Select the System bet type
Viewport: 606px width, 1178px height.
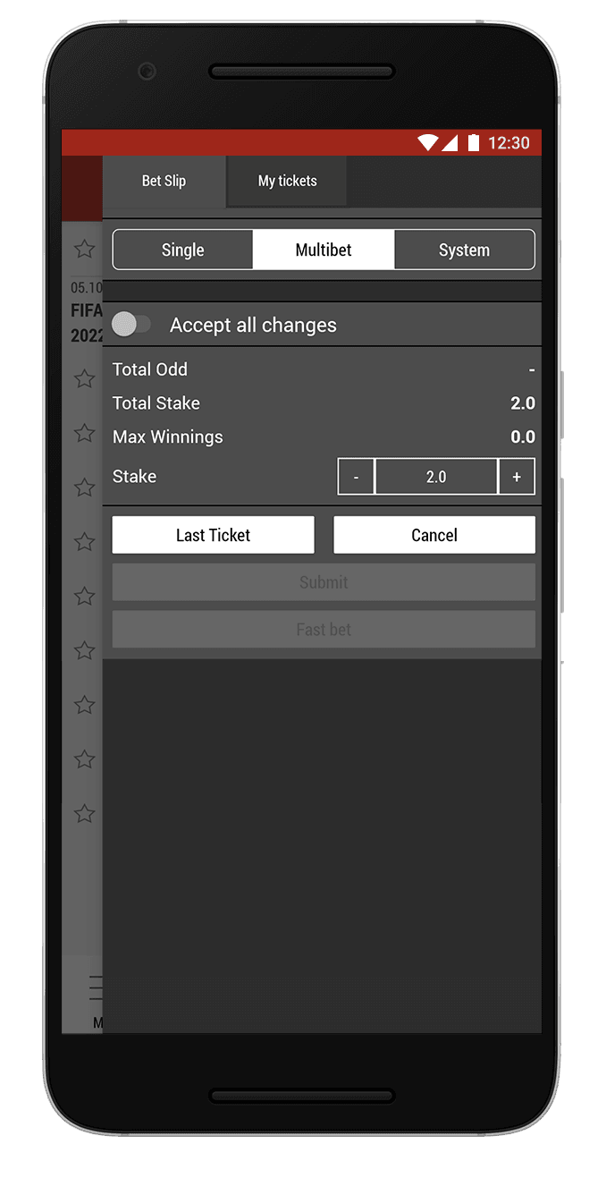(x=464, y=250)
